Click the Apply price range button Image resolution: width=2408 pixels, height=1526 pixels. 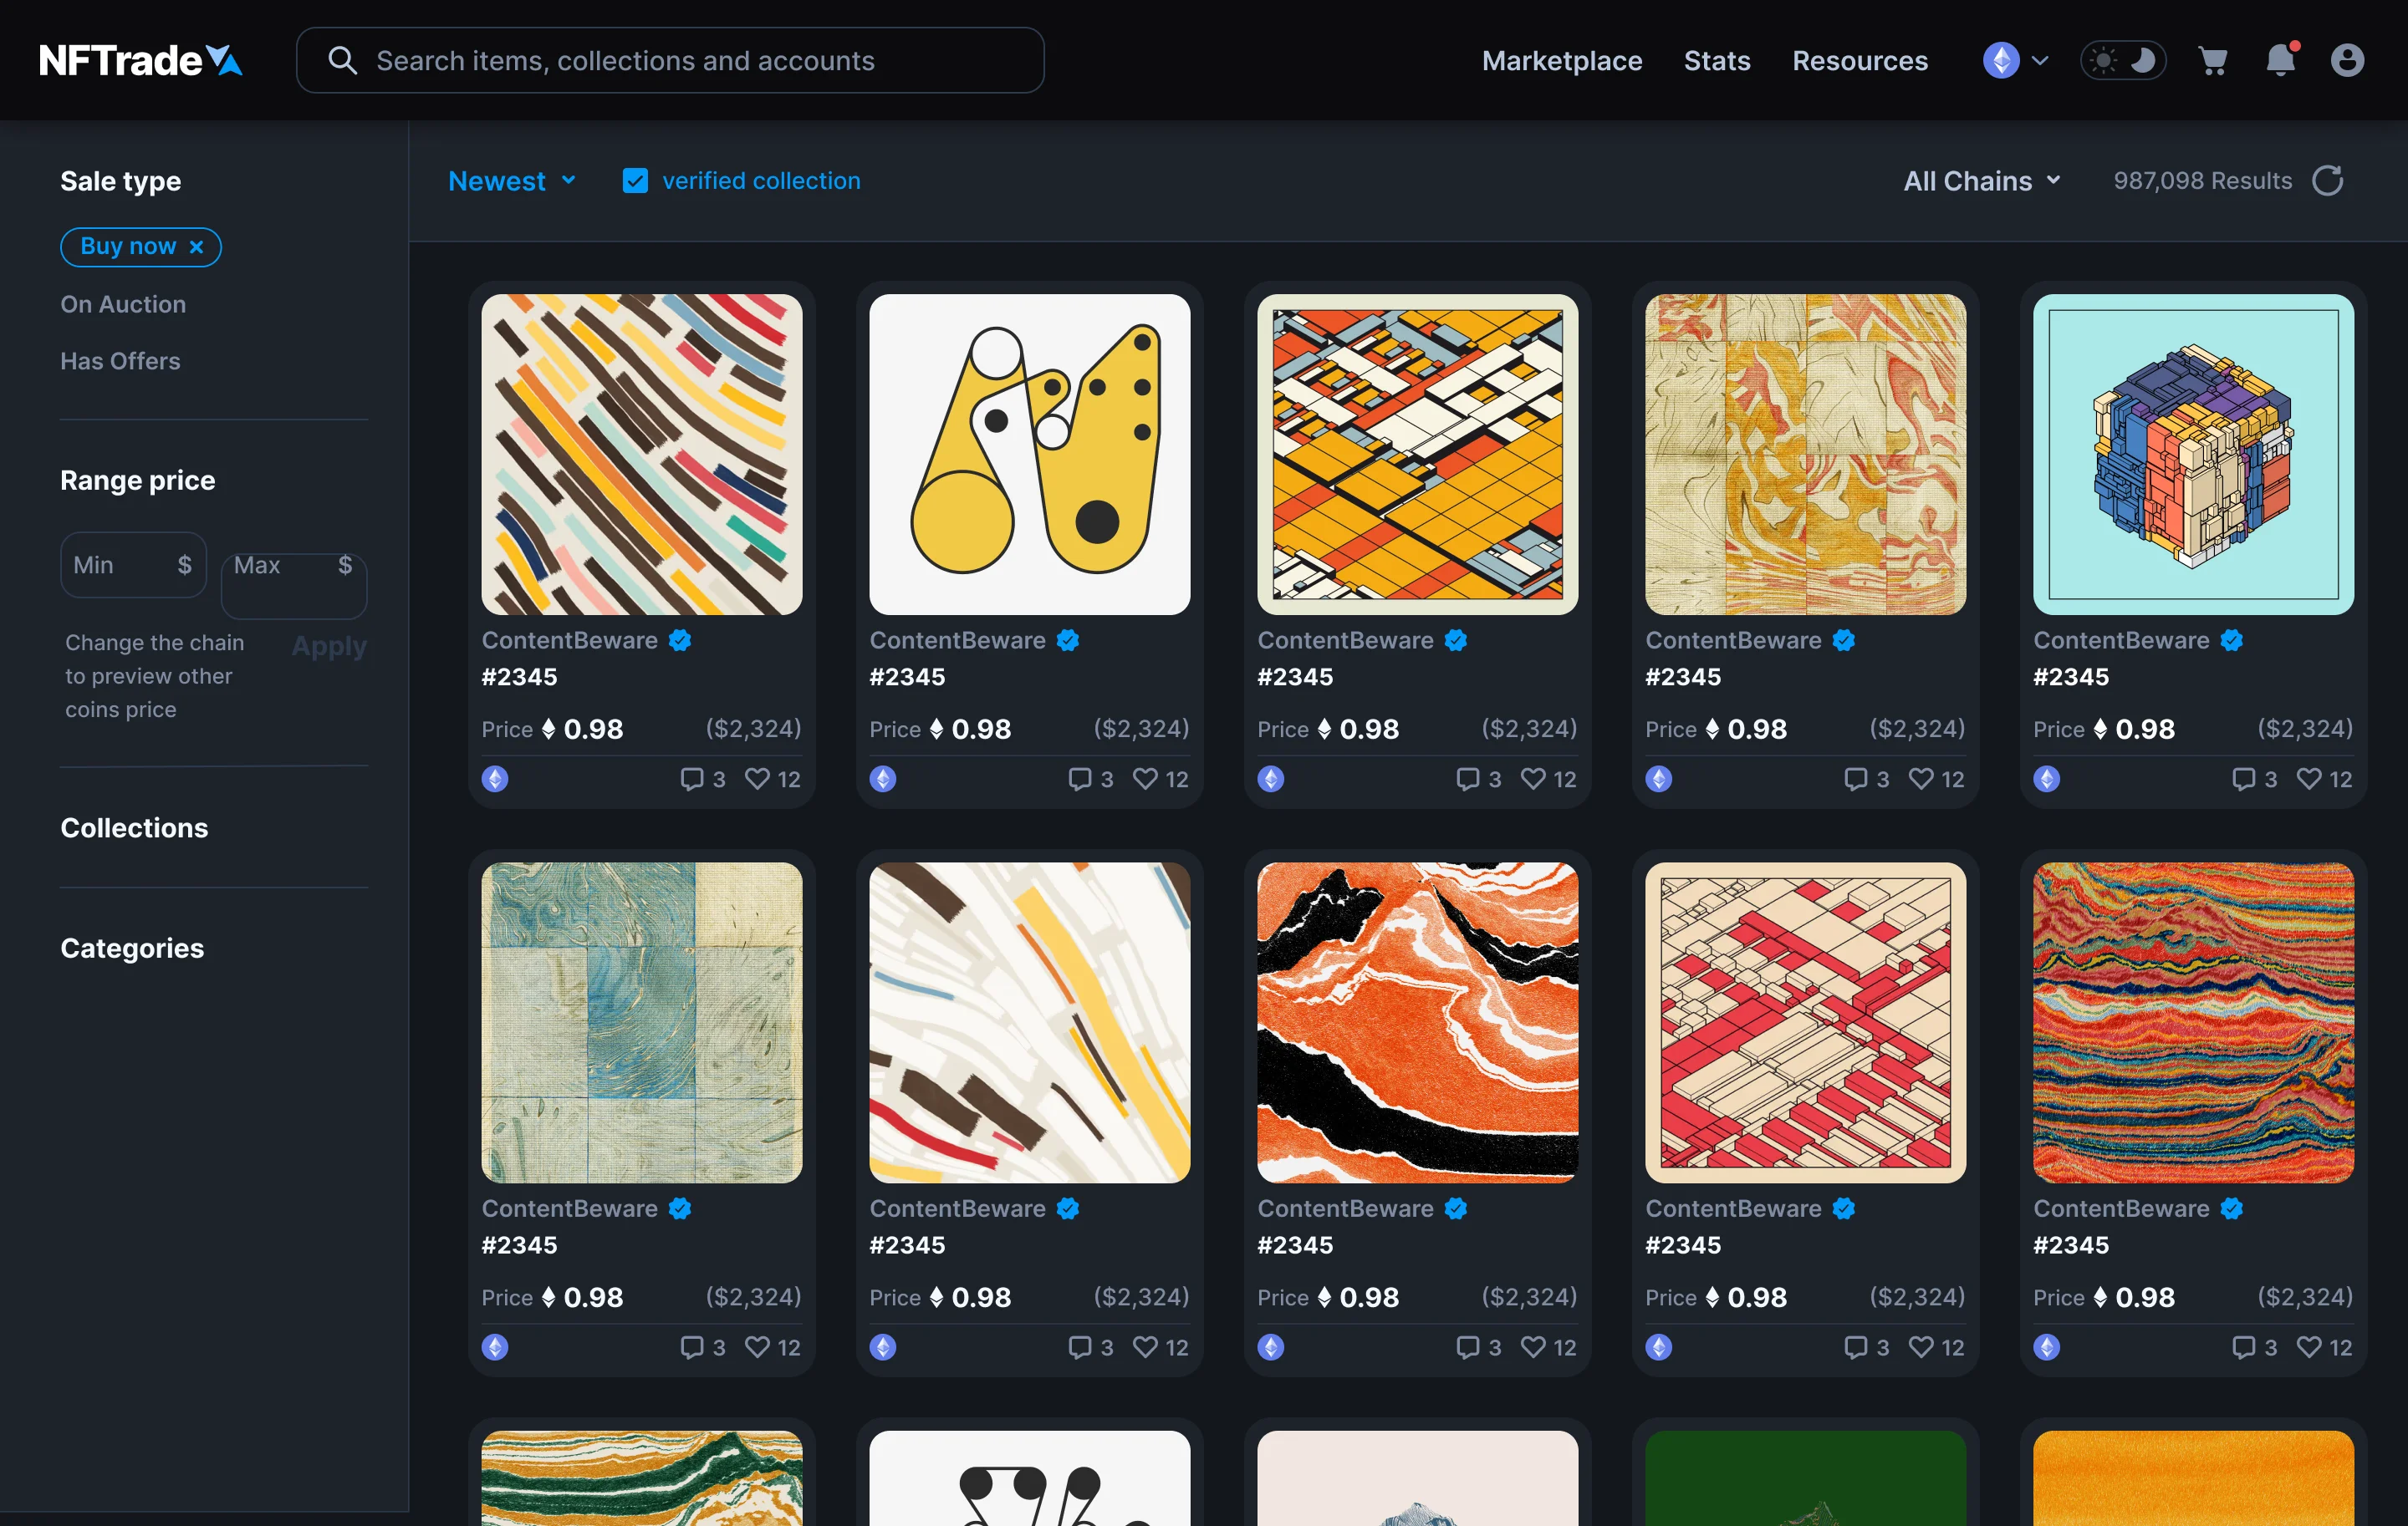tap(329, 647)
